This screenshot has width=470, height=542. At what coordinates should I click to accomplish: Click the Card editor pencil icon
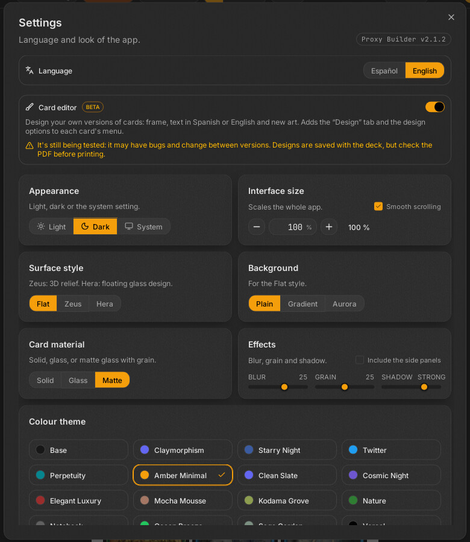click(x=30, y=107)
